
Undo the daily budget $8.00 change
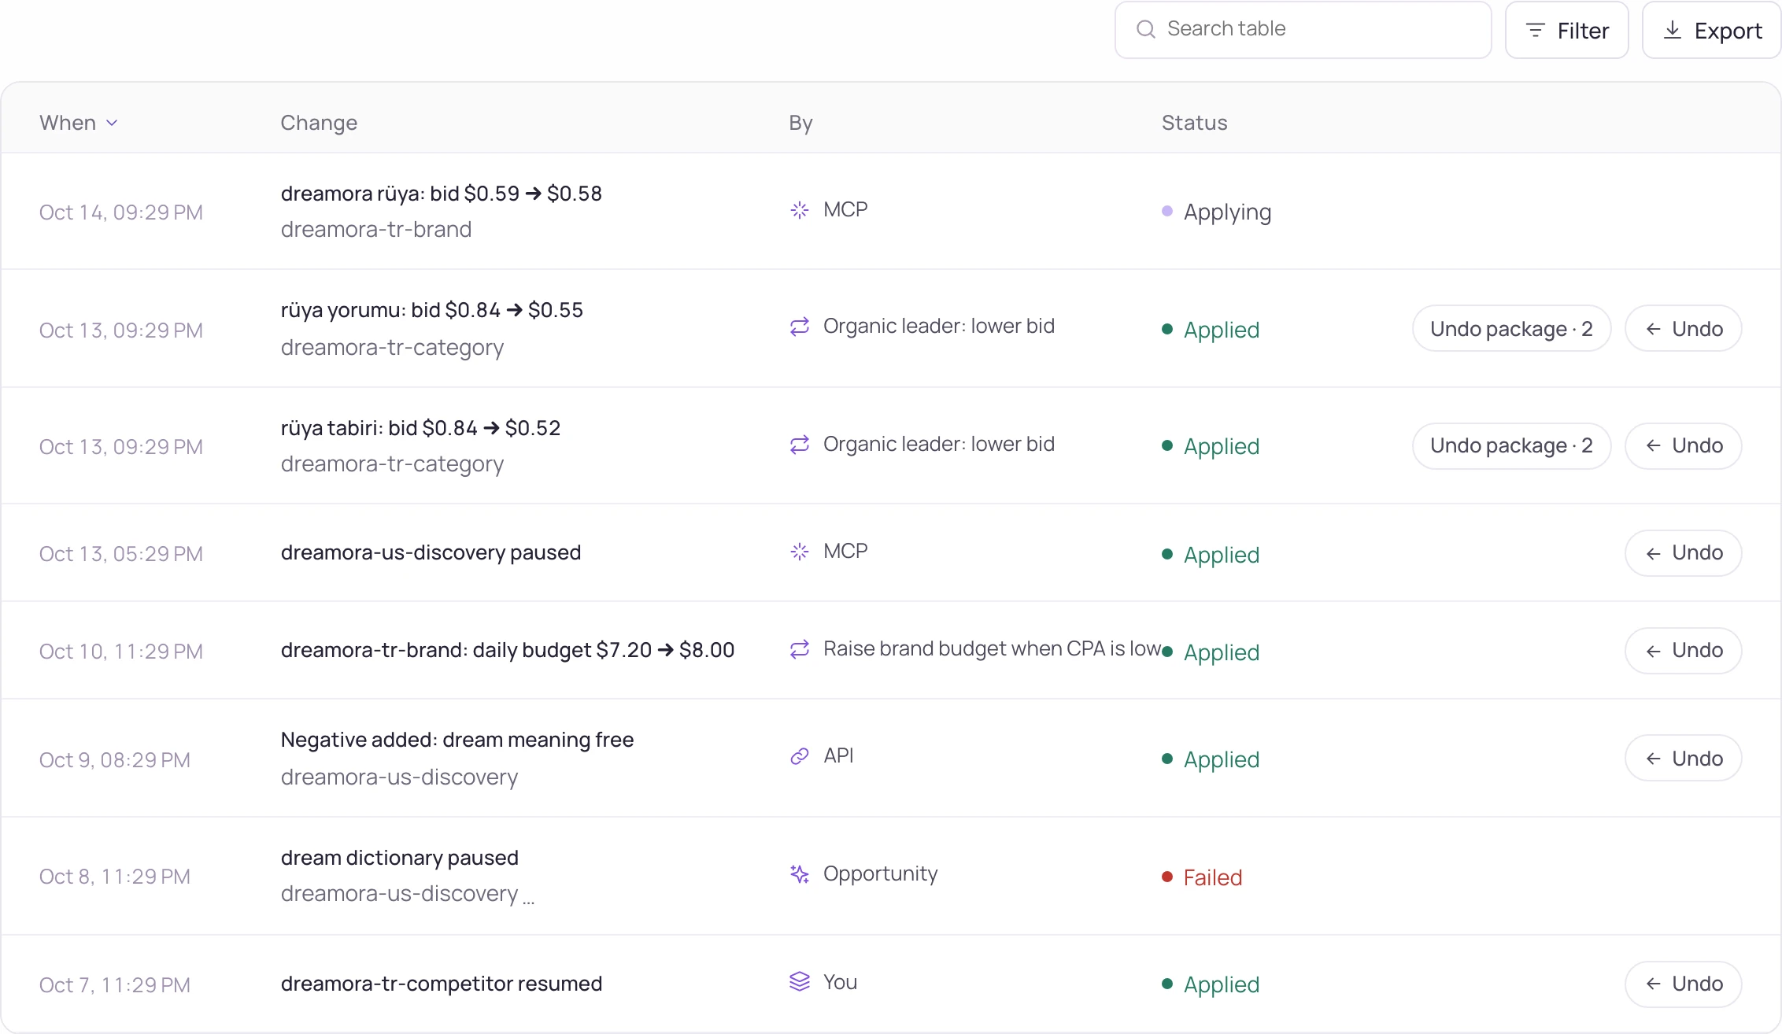(1684, 651)
